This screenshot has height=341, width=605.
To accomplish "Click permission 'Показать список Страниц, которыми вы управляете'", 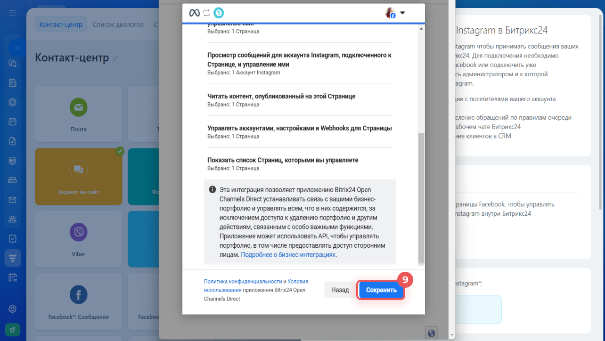I will coord(283,160).
